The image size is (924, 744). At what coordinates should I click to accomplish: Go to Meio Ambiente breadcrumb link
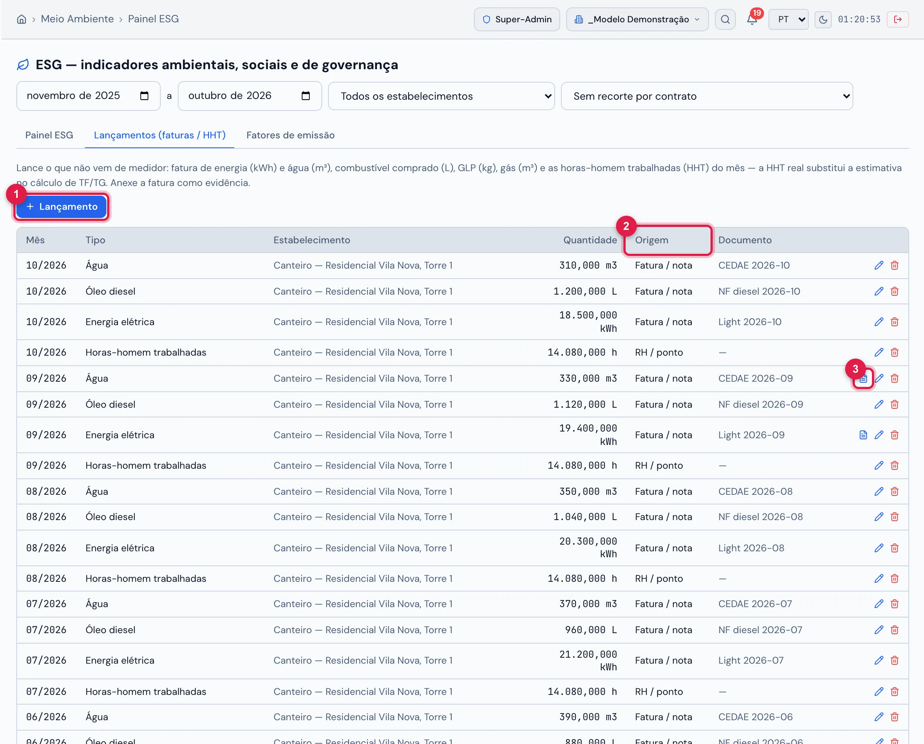(x=77, y=19)
